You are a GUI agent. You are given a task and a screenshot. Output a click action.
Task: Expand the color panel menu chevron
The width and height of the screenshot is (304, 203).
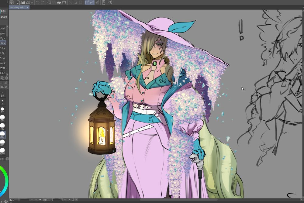click(x=7, y=159)
